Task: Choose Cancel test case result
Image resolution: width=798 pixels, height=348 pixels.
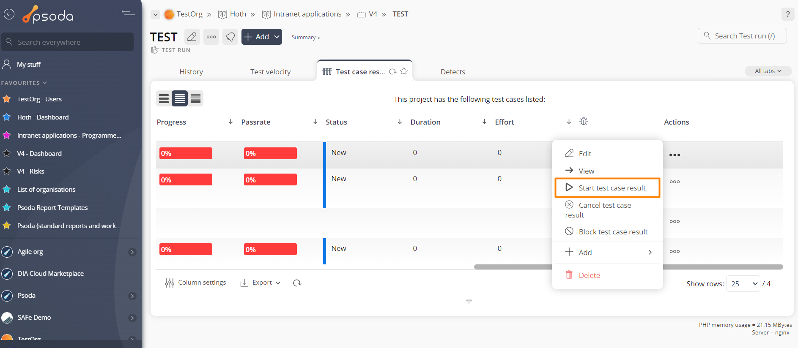Action: [x=607, y=210]
